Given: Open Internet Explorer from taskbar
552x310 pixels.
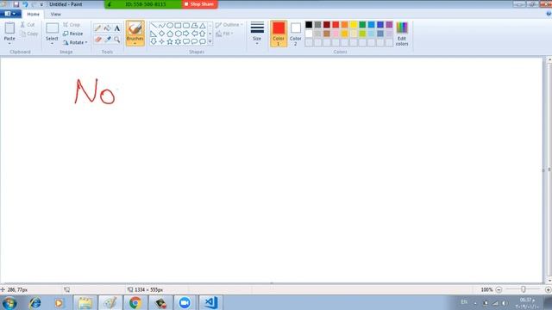Looking at the screenshot, I should (34, 302).
